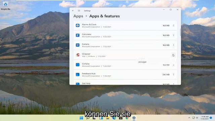
Task: Close the Settings window
Action: pyautogui.click(x=177, y=10)
